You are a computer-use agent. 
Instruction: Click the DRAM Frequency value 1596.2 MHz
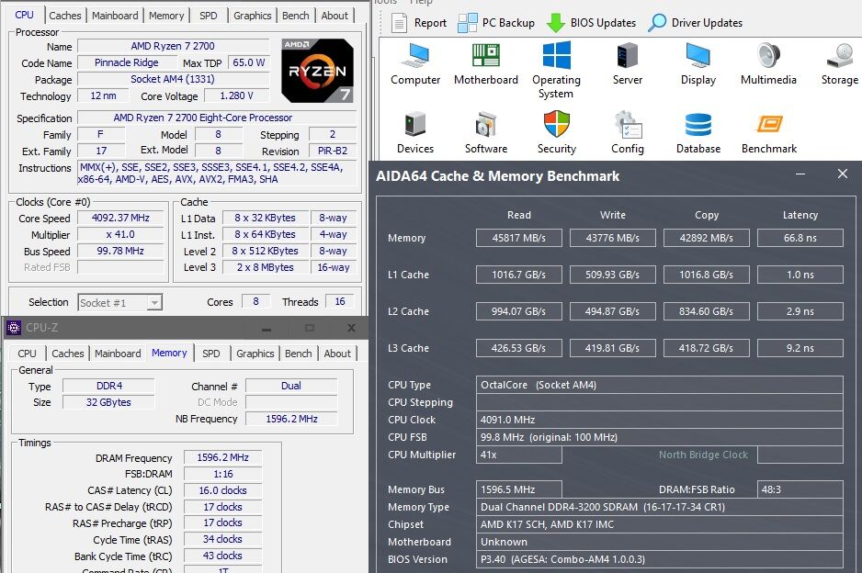[x=222, y=457]
